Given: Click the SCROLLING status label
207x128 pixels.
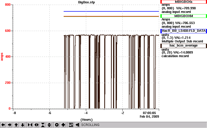Looking at the screenshot, I should pos(90,125).
